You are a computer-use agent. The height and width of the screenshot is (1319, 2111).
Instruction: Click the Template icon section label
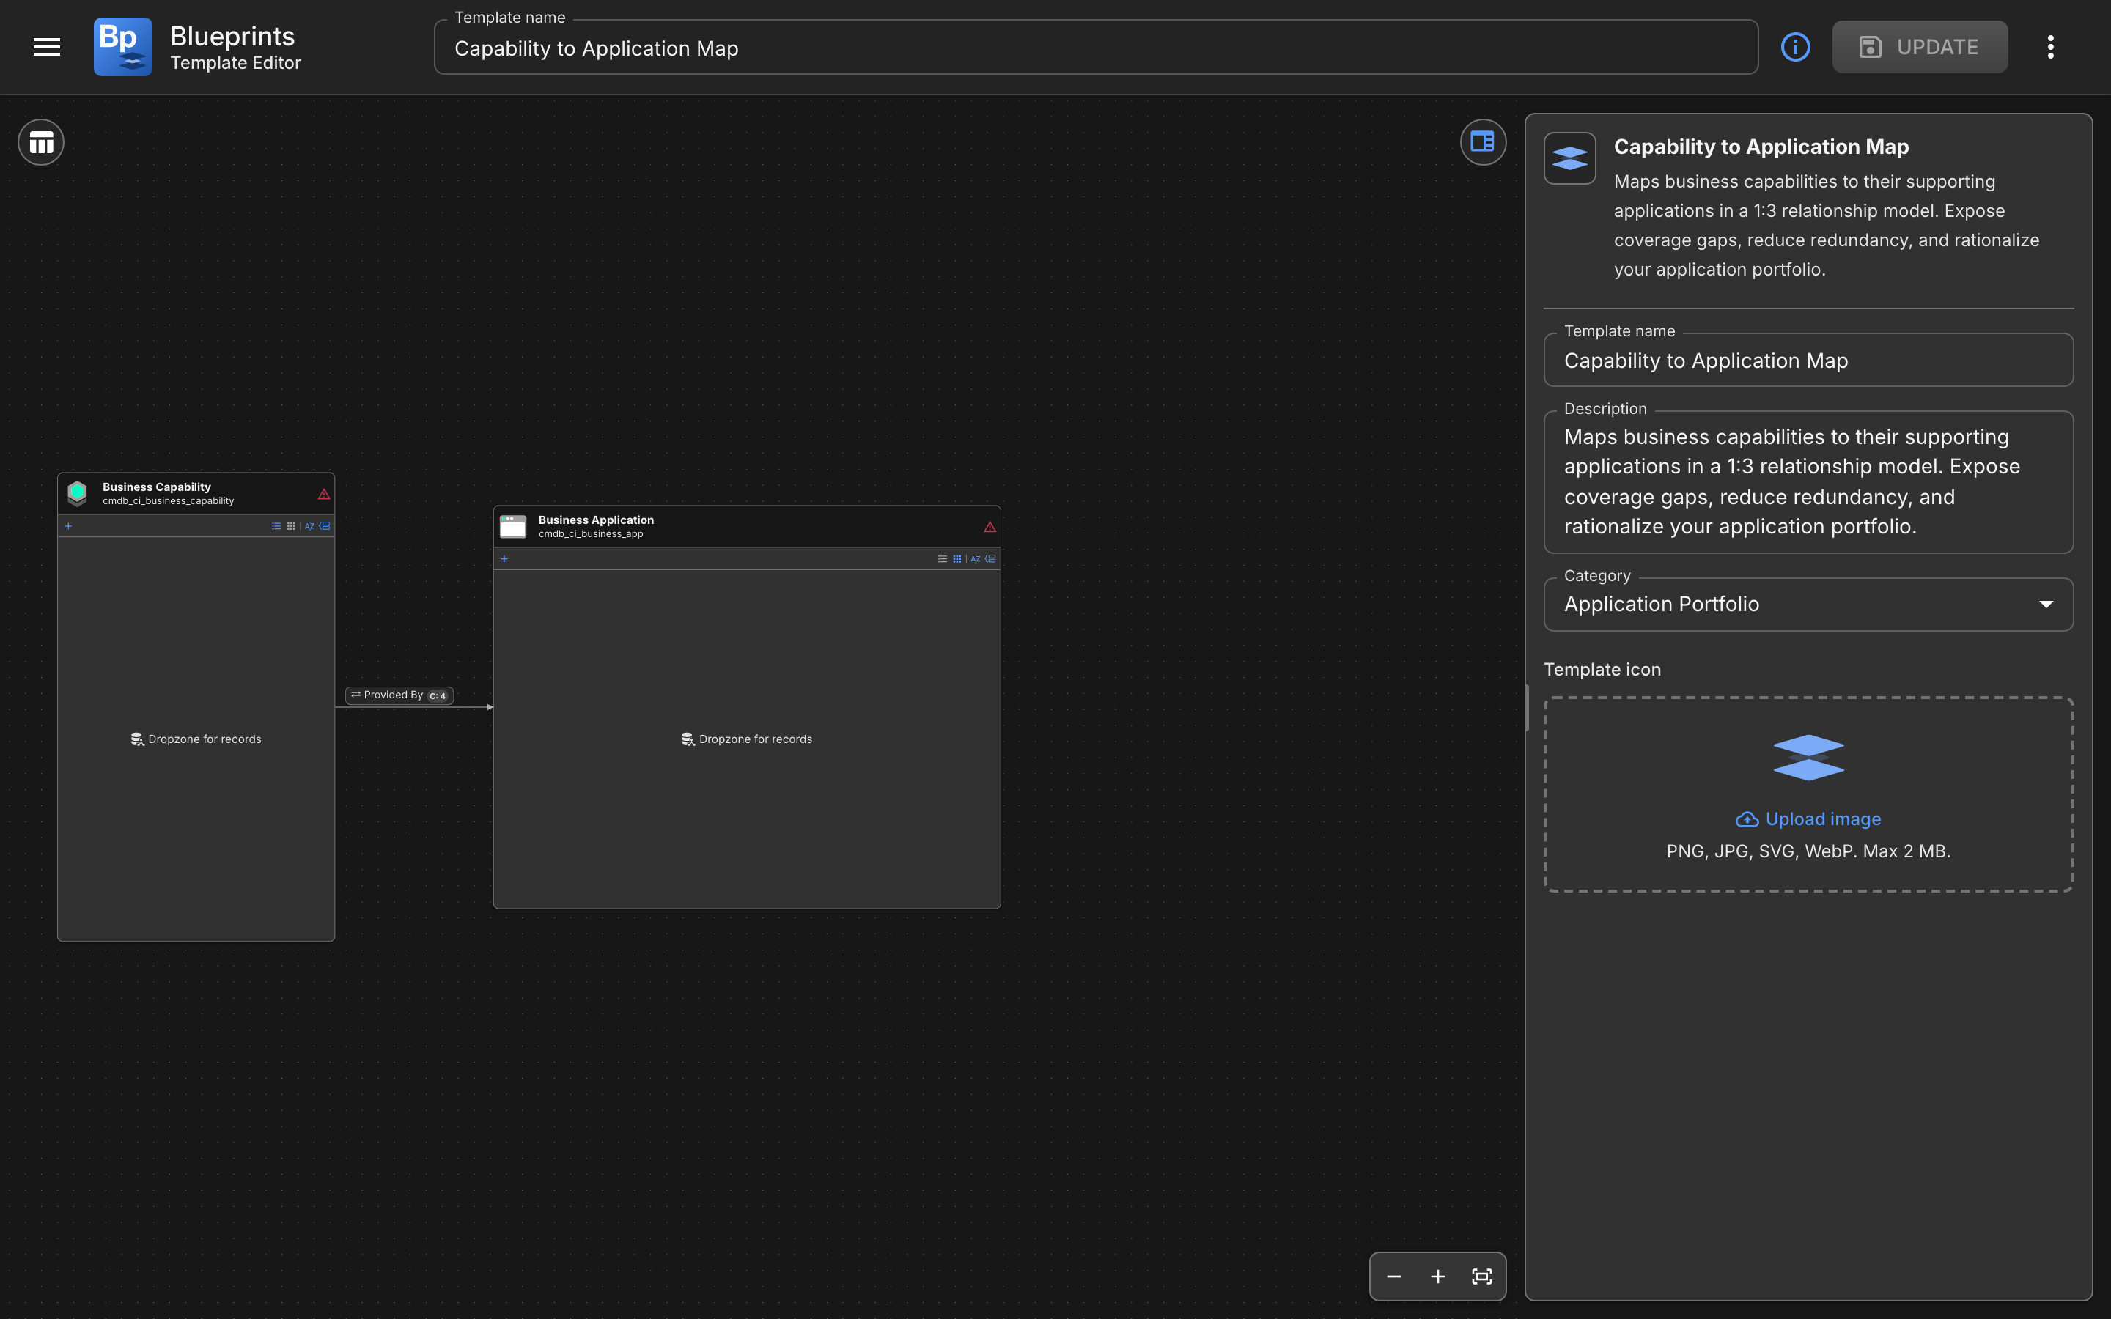pos(1602,670)
